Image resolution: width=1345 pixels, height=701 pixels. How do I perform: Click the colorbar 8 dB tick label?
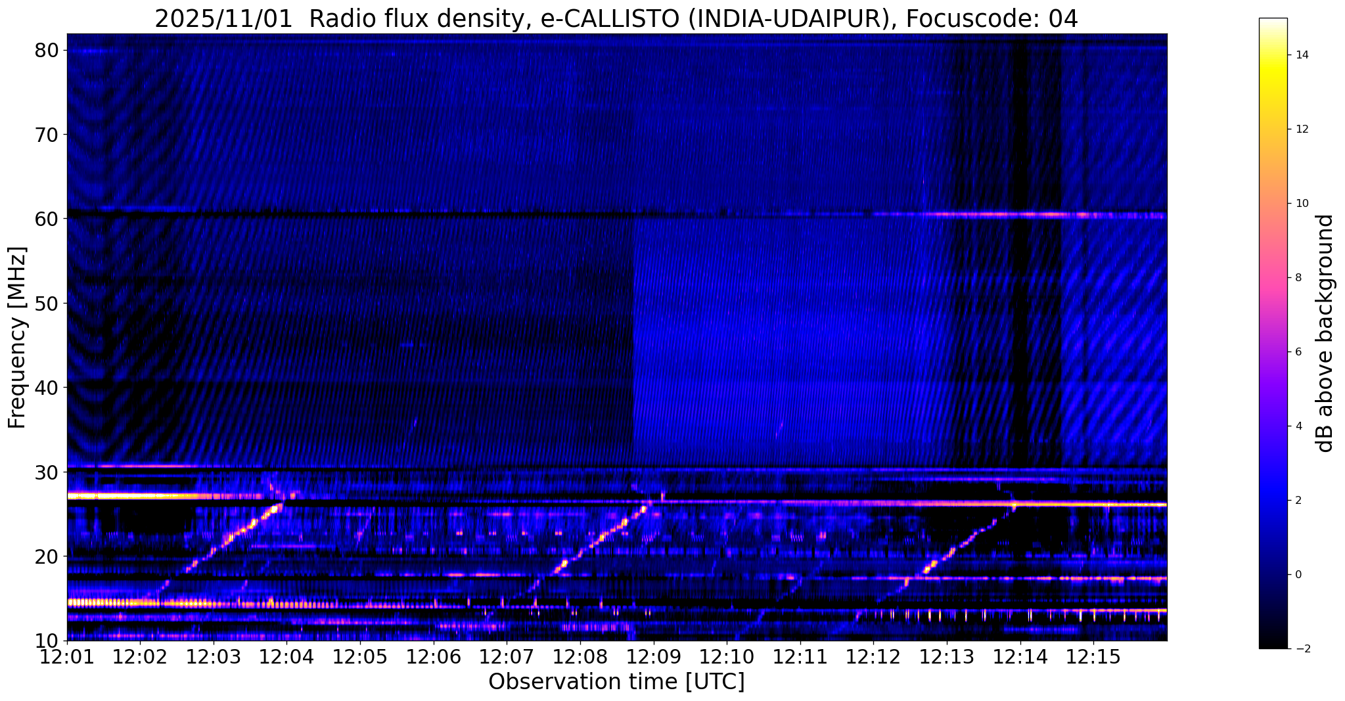coord(1298,278)
